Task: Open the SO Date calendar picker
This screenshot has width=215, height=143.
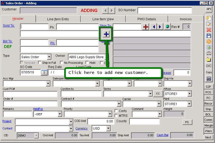Action: click(44, 72)
